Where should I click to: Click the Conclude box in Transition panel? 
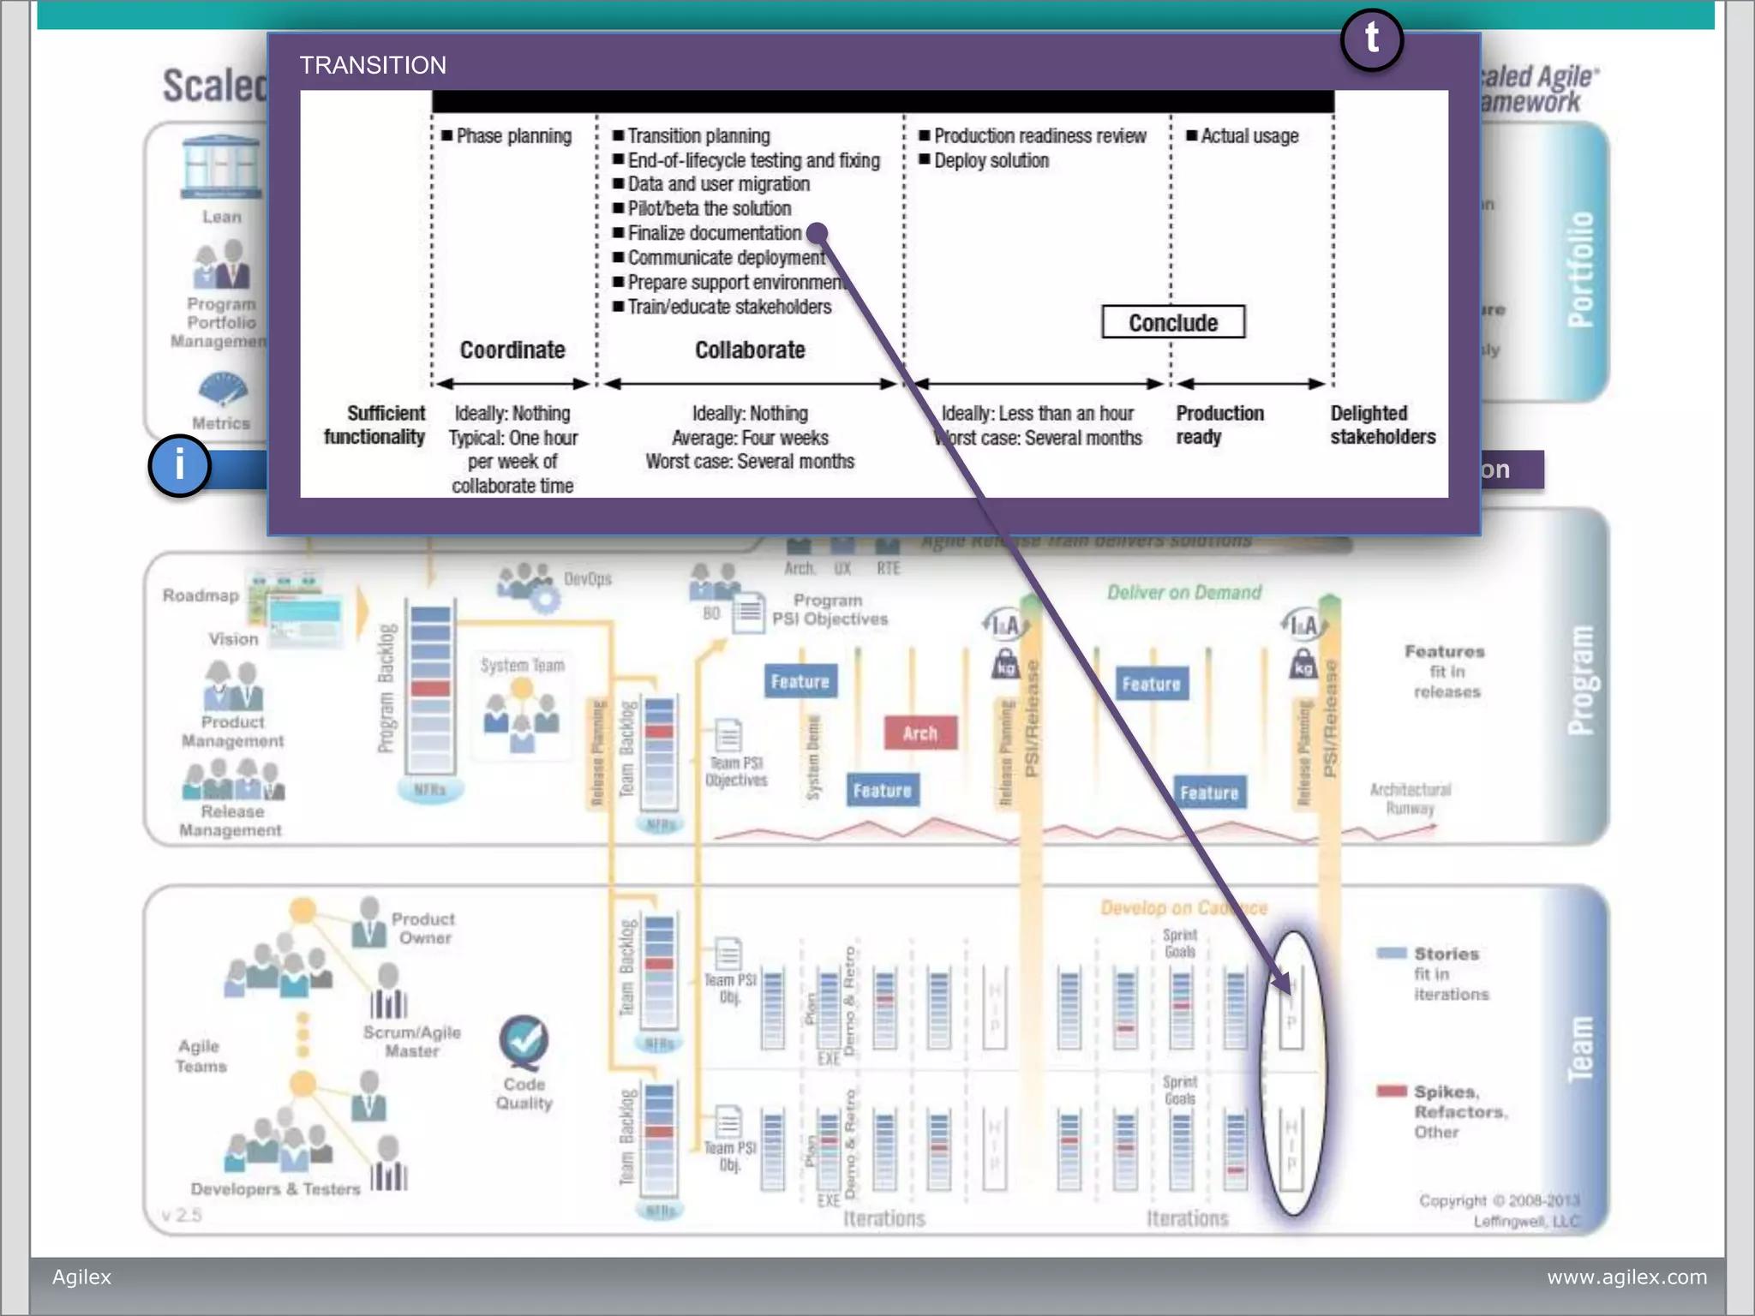click(x=1172, y=322)
